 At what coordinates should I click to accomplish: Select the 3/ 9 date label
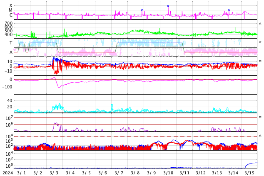[151, 173]
